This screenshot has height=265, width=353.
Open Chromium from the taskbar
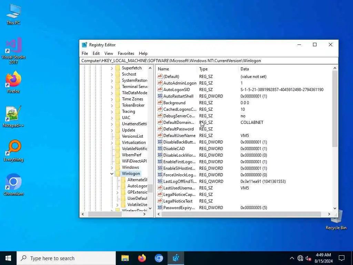[159, 258]
